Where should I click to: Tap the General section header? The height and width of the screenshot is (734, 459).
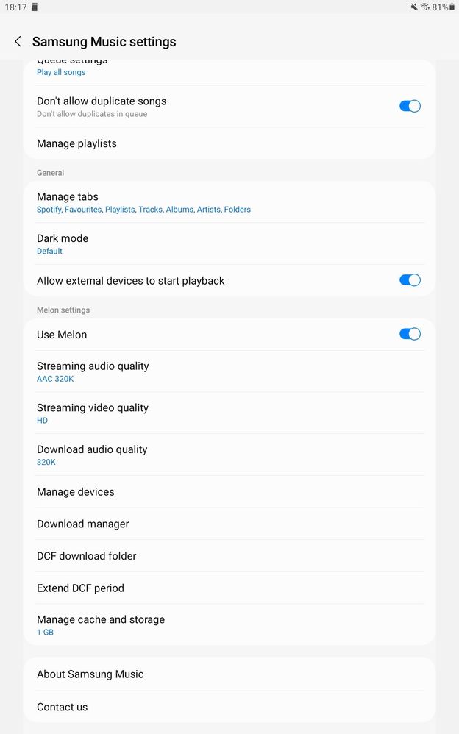[x=50, y=173]
